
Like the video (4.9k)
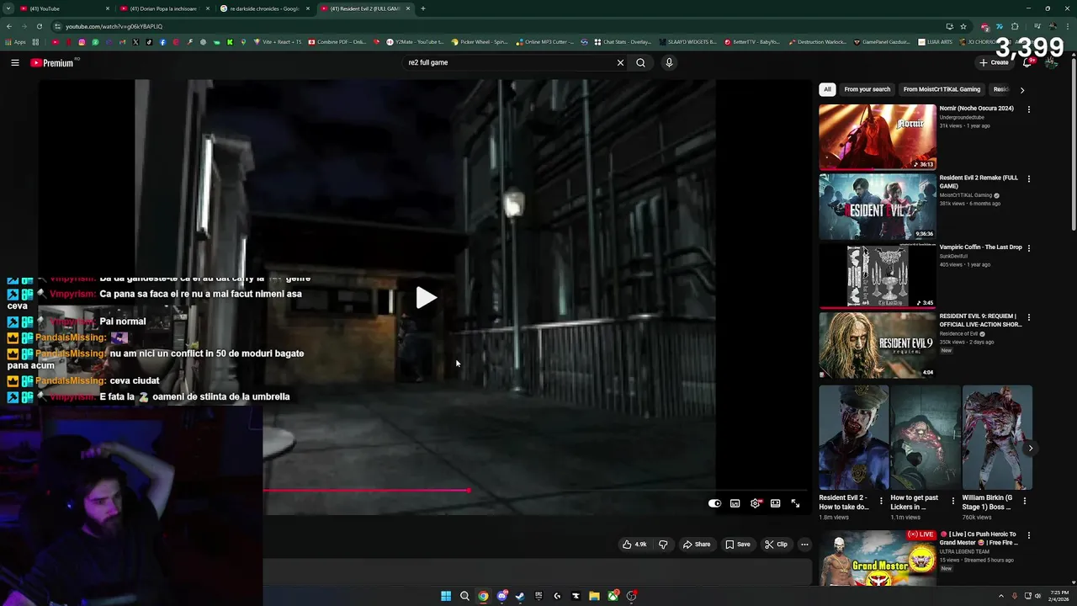click(634, 545)
